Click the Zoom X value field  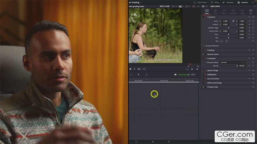(x=225, y=21)
